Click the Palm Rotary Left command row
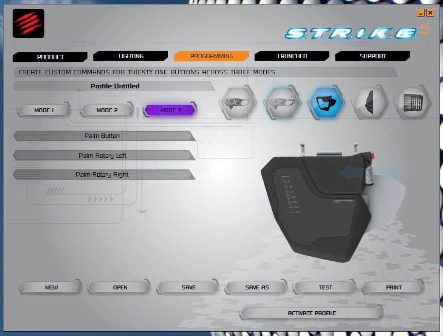 [104, 155]
